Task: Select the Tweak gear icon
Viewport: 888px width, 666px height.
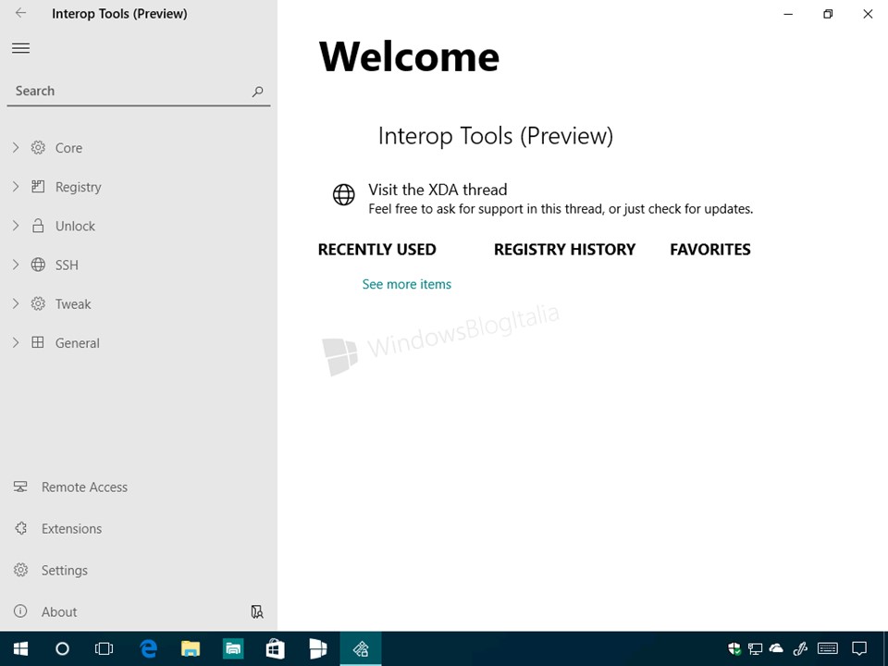Action: [x=38, y=303]
